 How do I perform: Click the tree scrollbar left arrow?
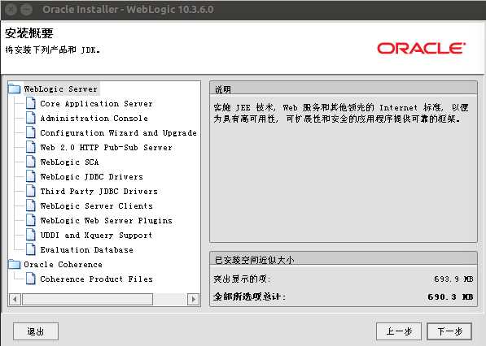[x=15, y=299]
